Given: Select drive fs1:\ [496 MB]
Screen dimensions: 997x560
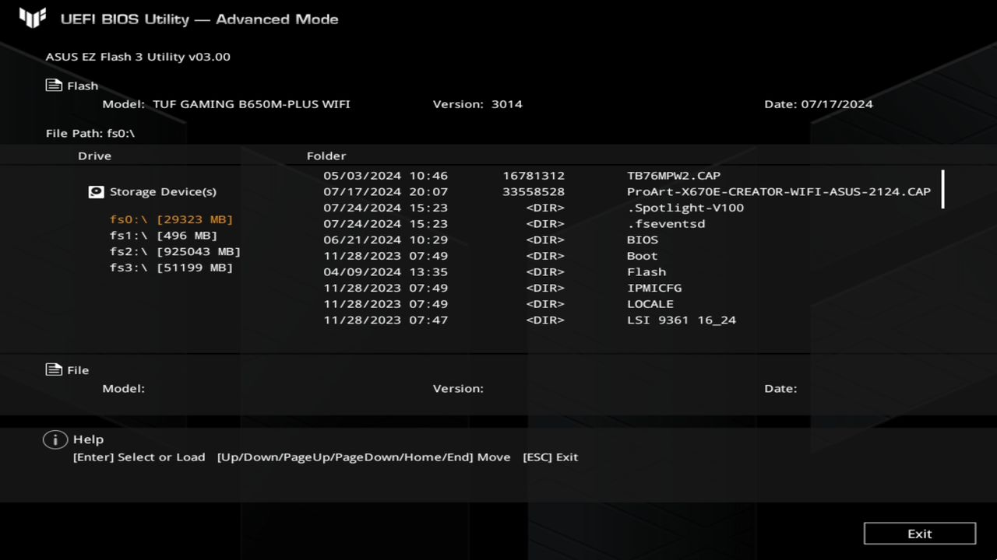Looking at the screenshot, I should 164,236.
